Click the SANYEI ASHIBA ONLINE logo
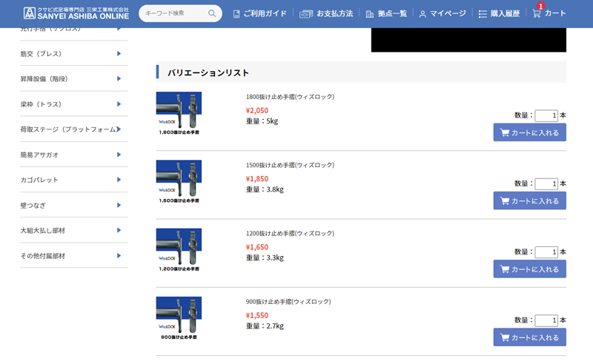The width and height of the screenshot is (593, 361). click(x=76, y=13)
